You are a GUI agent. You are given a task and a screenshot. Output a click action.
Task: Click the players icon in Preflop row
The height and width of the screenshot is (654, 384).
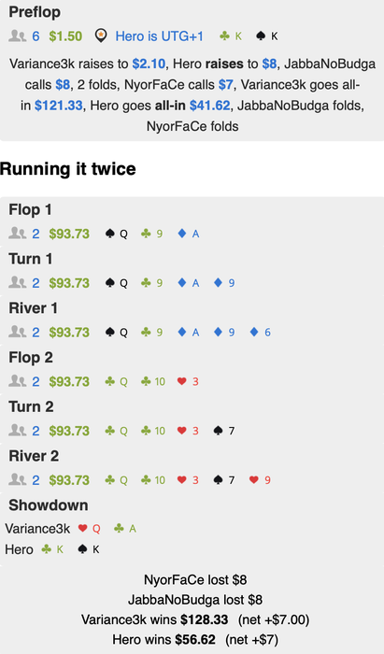tap(17, 36)
